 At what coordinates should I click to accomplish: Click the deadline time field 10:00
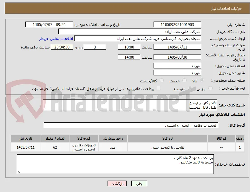pos(129,47)
